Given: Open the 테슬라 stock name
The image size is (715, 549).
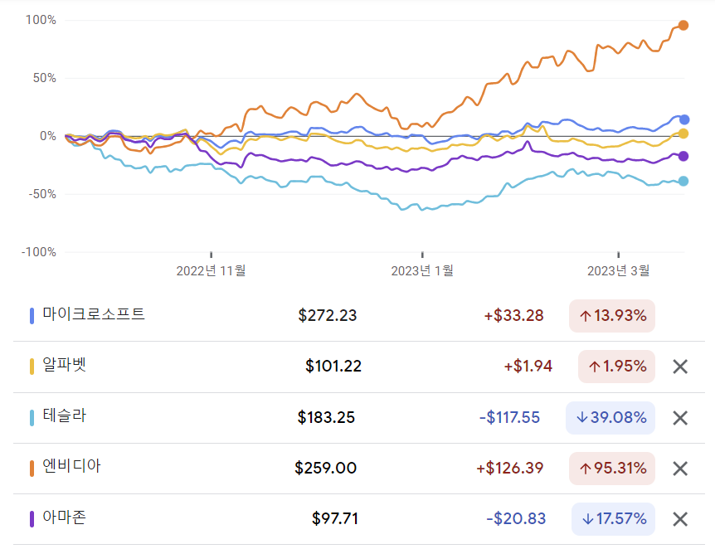Looking at the screenshot, I should [x=65, y=415].
